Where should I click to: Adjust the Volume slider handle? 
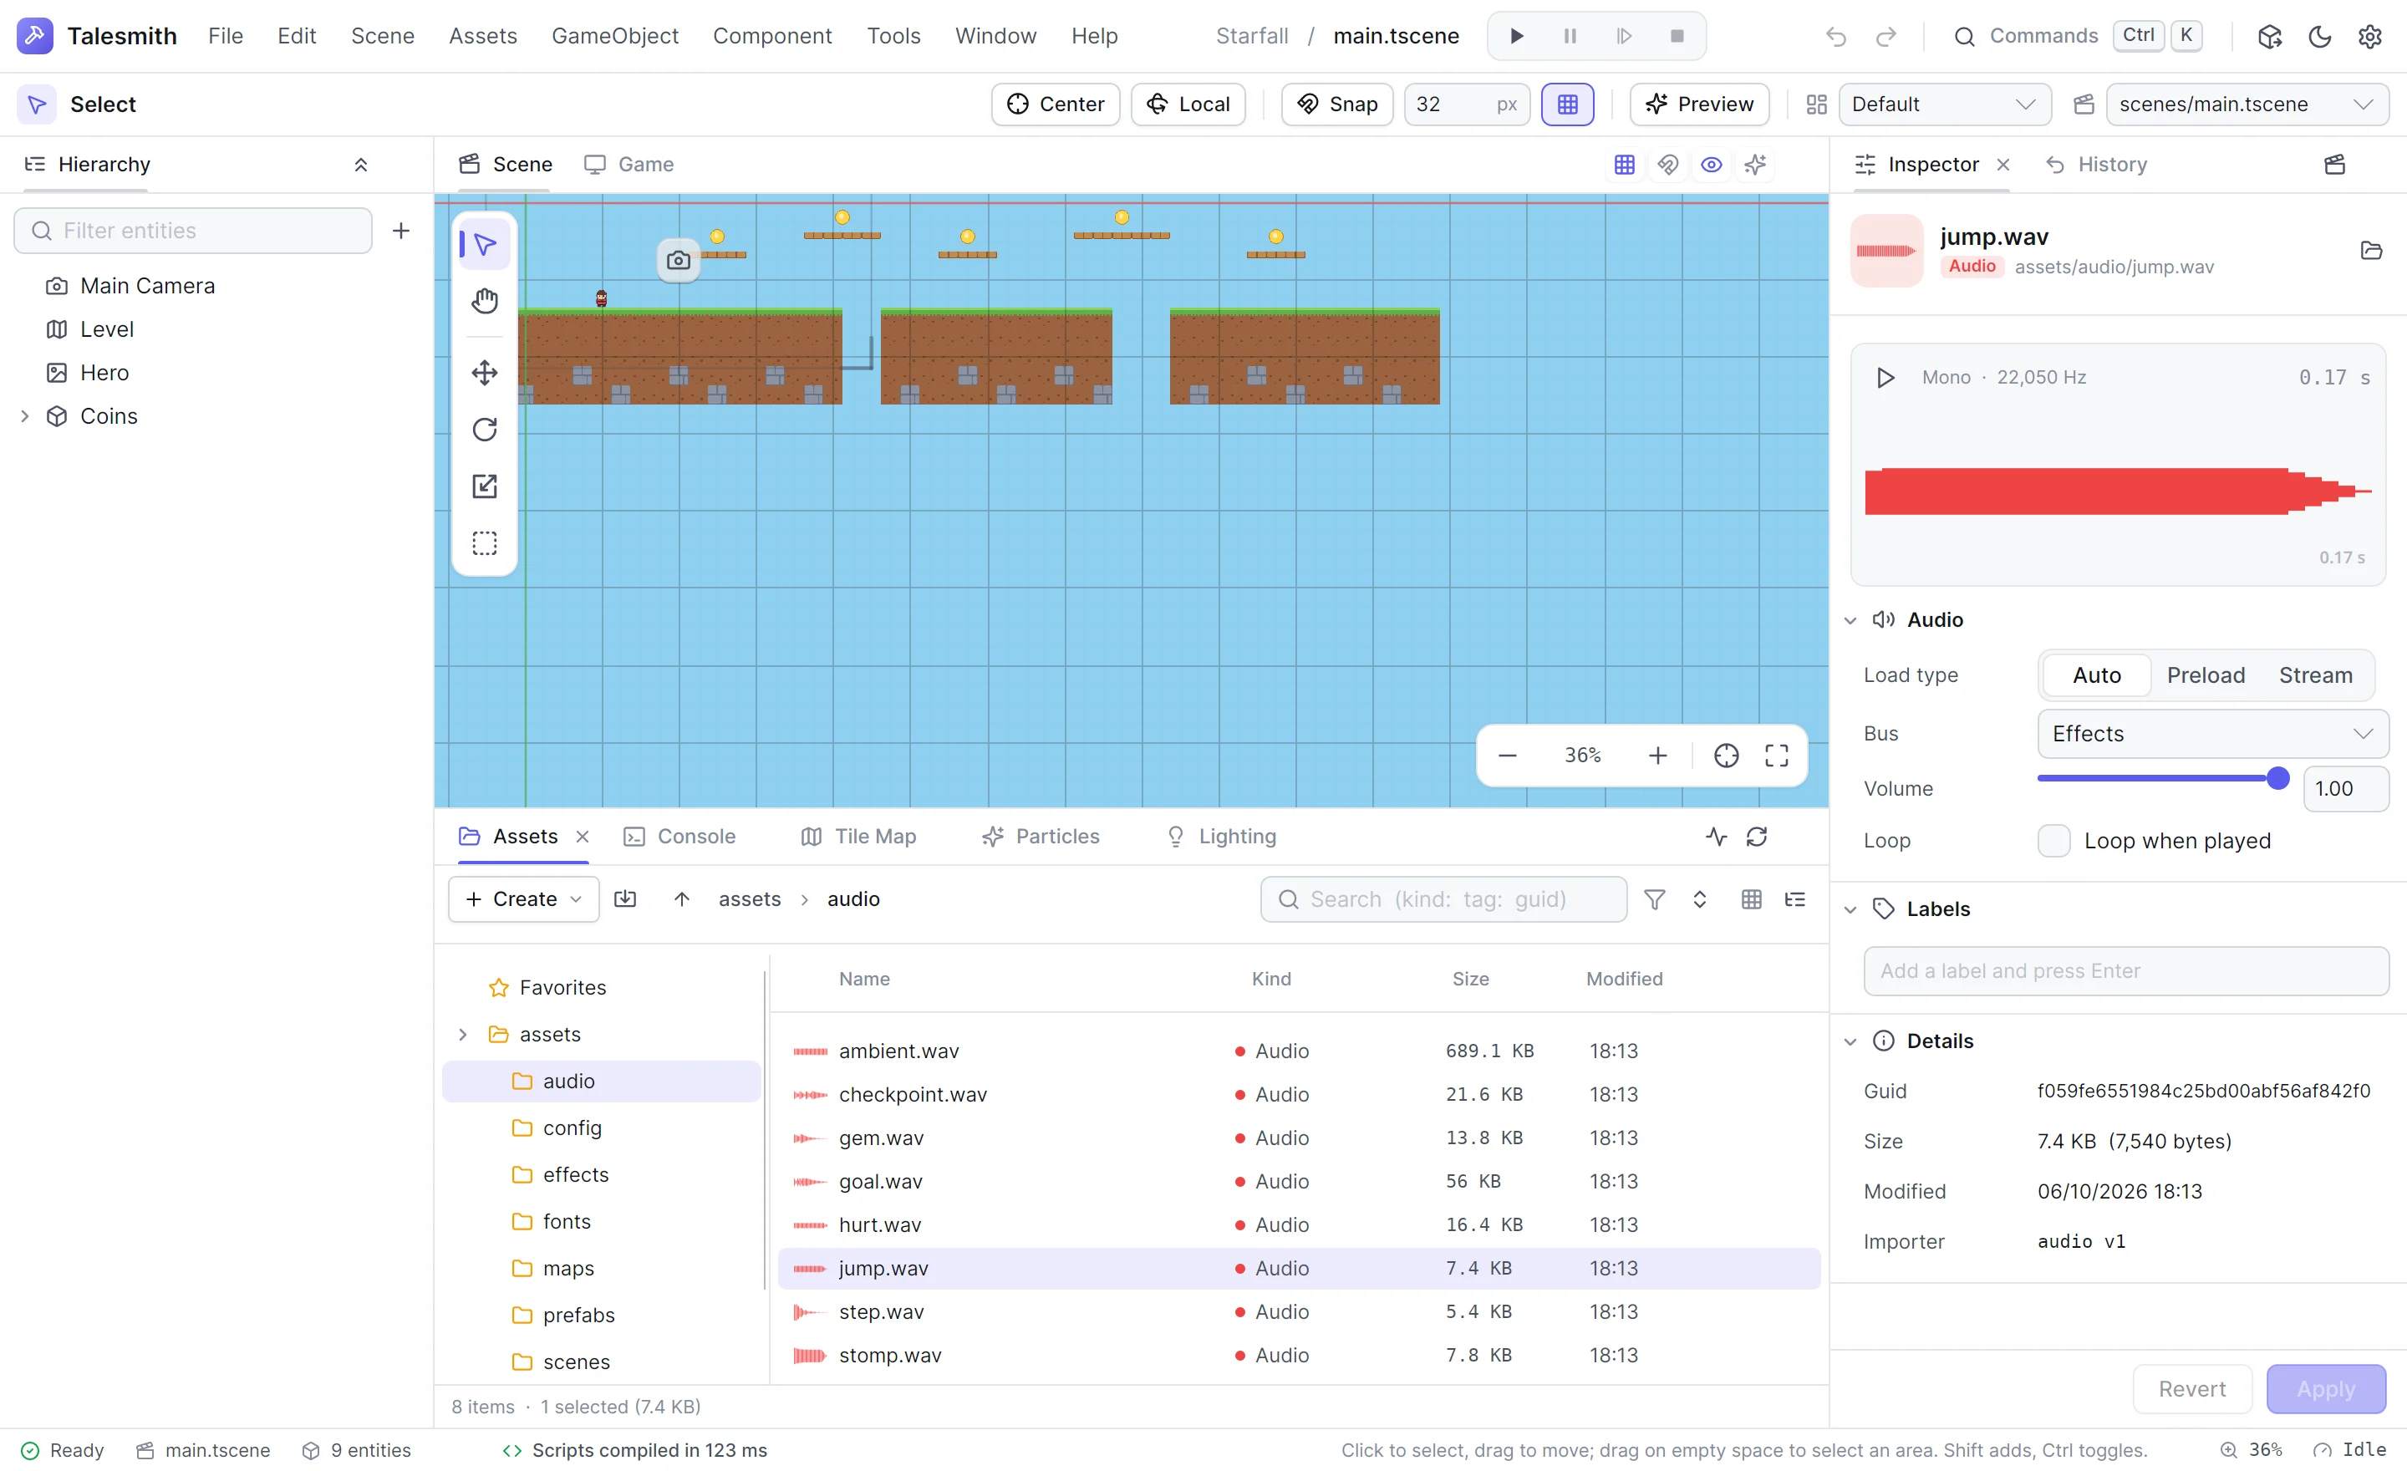[x=2277, y=777]
